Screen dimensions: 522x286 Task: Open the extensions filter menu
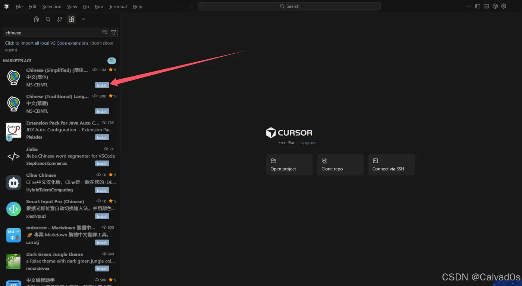pyautogui.click(x=114, y=32)
